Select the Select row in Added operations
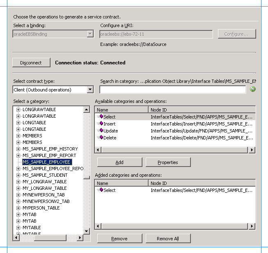 coord(175,190)
